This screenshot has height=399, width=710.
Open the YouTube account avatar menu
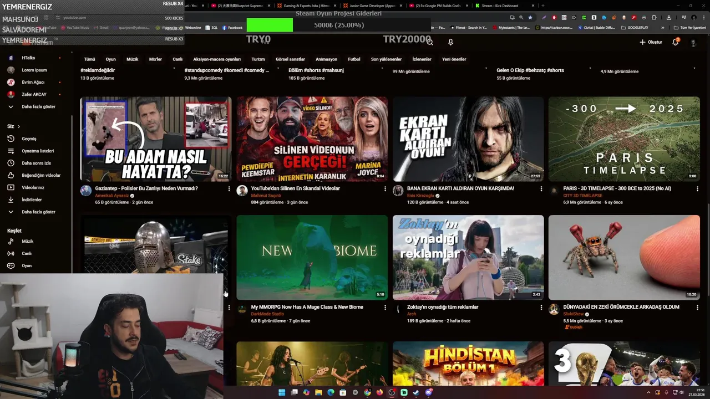point(693,42)
